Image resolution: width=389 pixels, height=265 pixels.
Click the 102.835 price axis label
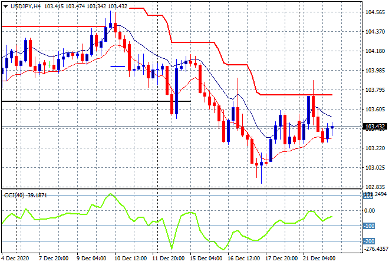click(375, 187)
